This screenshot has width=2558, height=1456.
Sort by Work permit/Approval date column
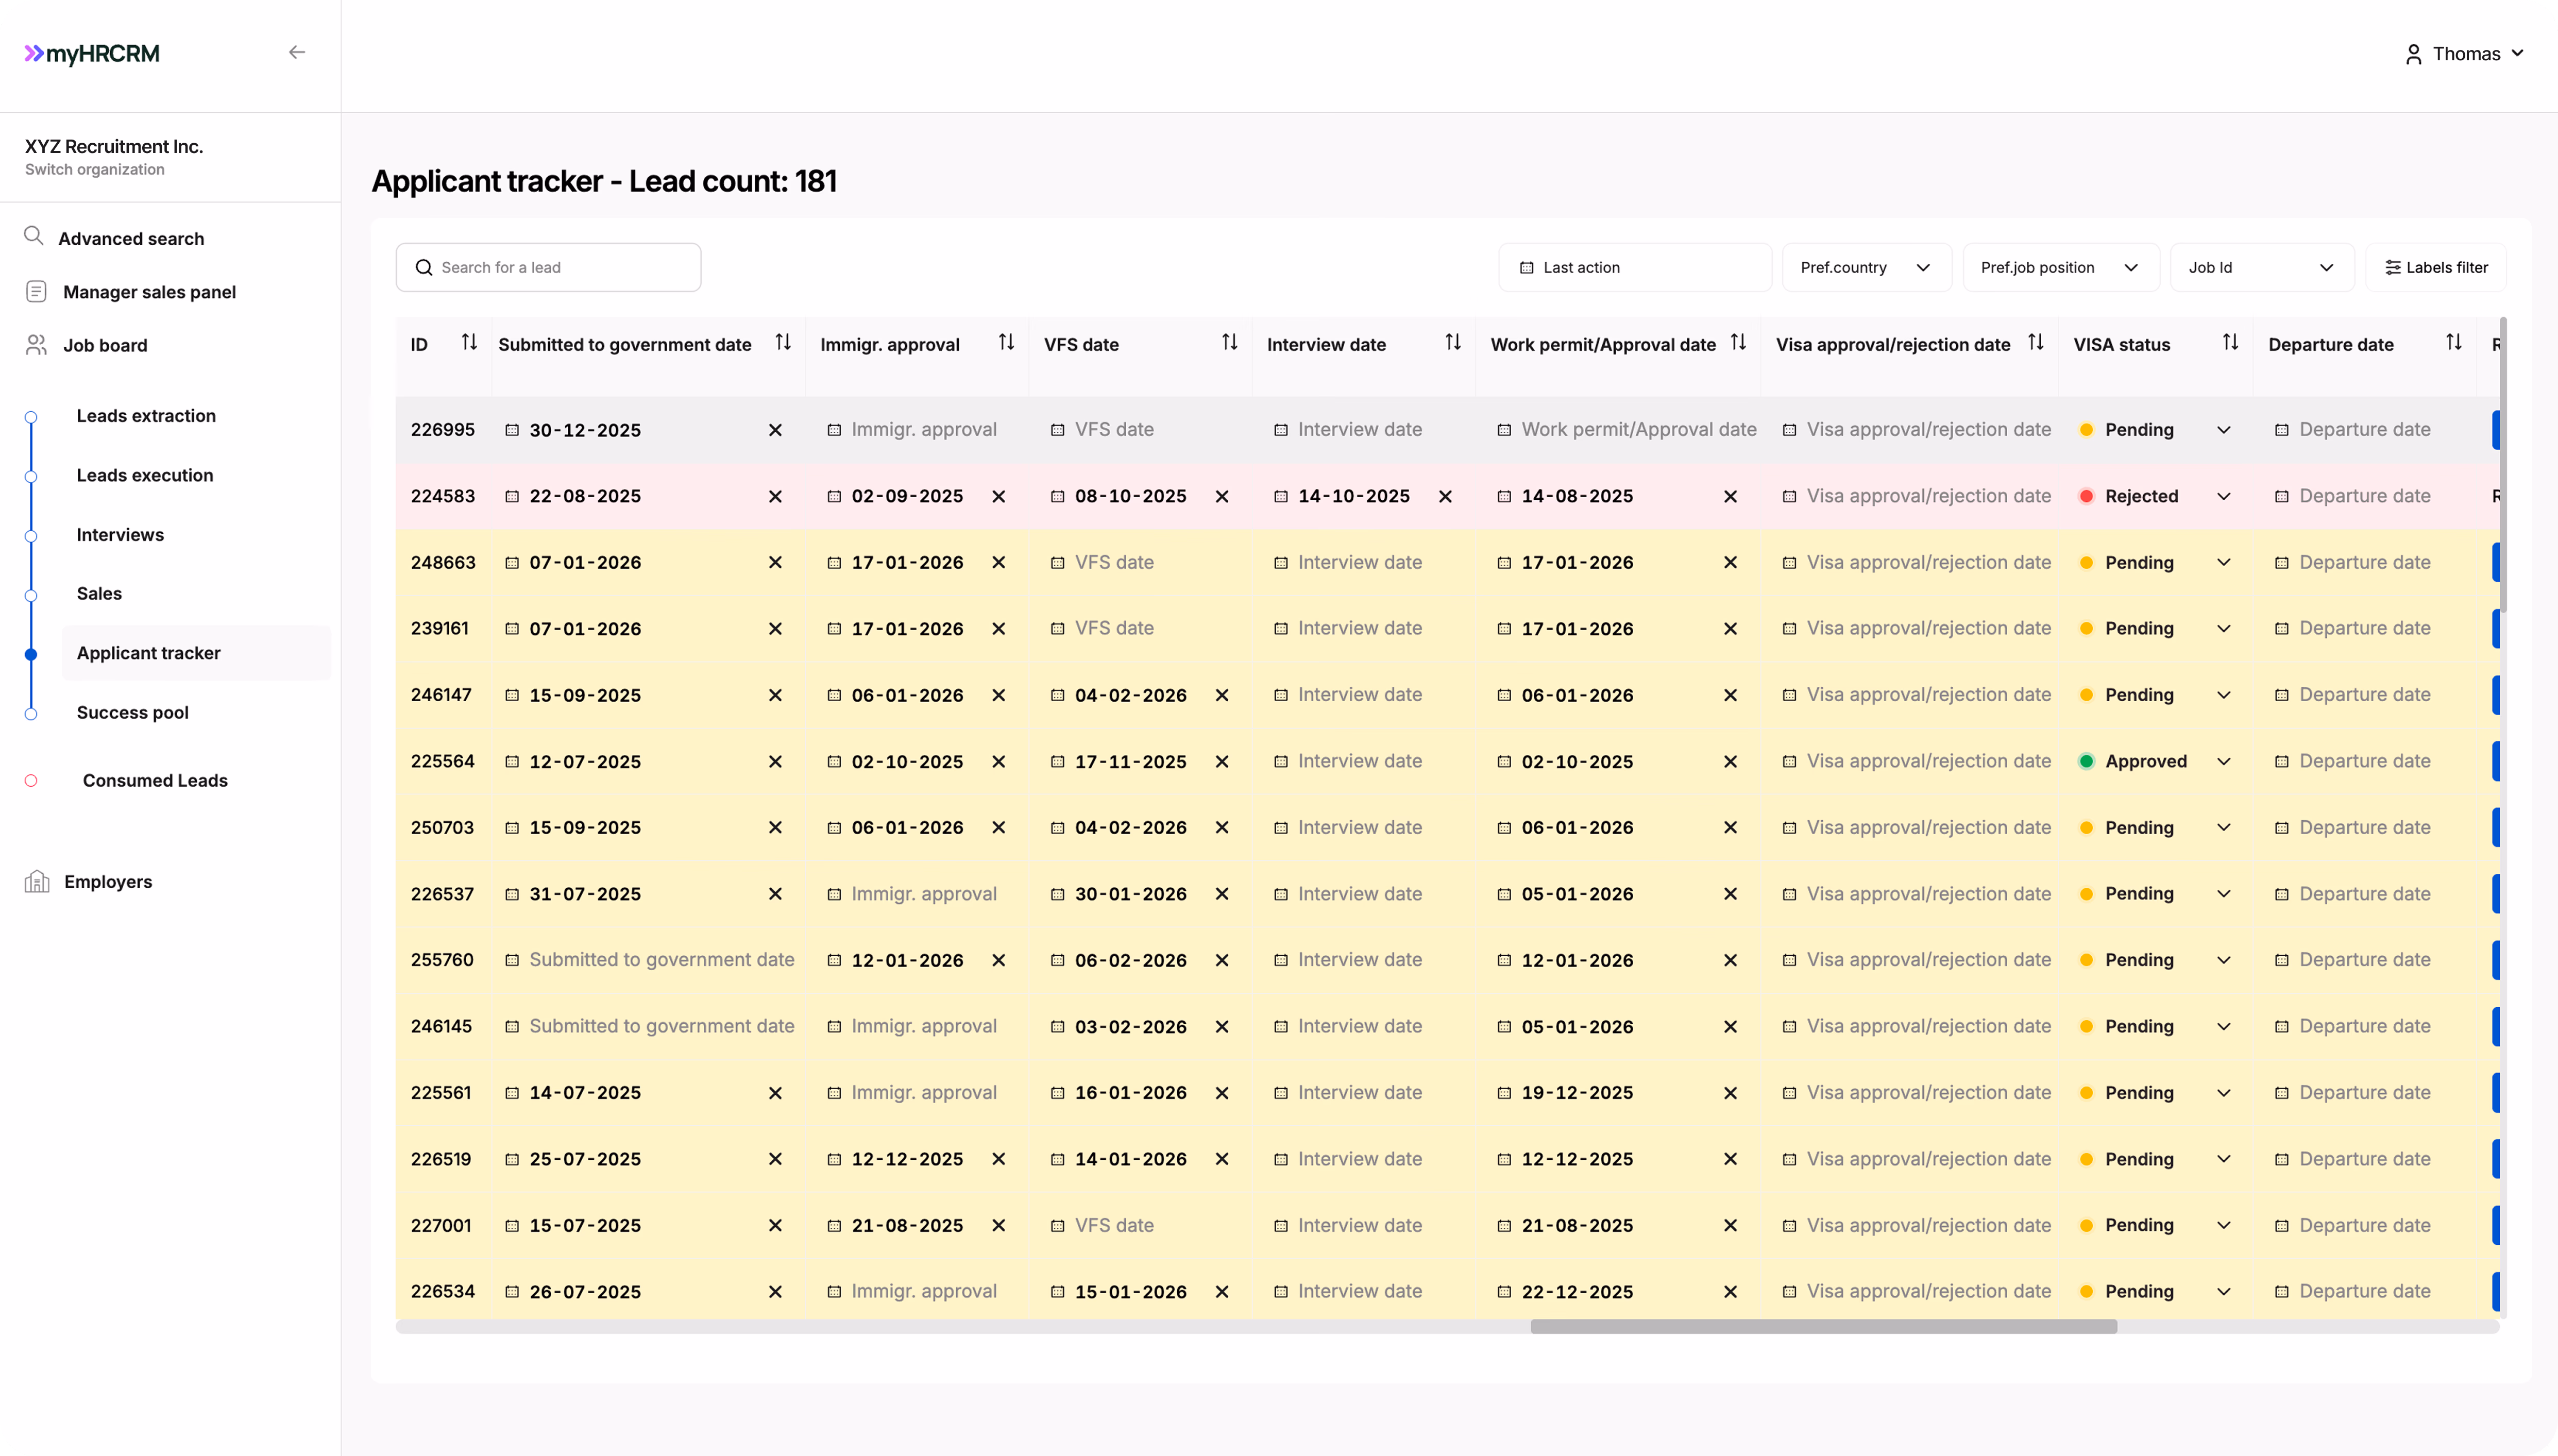point(1738,343)
